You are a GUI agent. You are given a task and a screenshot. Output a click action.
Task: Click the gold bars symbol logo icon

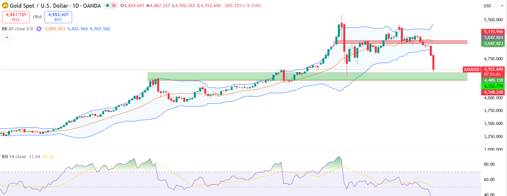(x=5, y=6)
